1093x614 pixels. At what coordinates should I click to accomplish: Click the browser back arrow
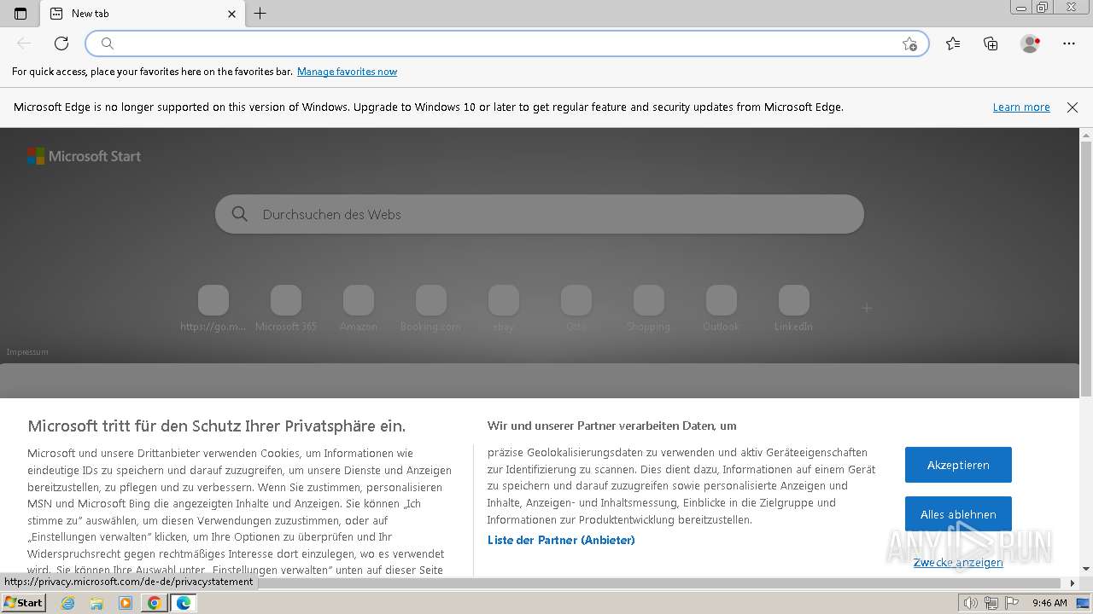tap(24, 43)
